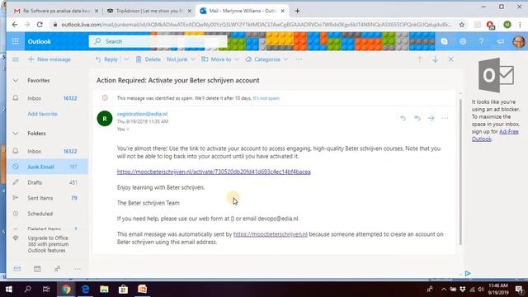Go back in Chrome browser
Image resolution: width=528 pixels, height=297 pixels.
pyautogui.click(x=15, y=25)
